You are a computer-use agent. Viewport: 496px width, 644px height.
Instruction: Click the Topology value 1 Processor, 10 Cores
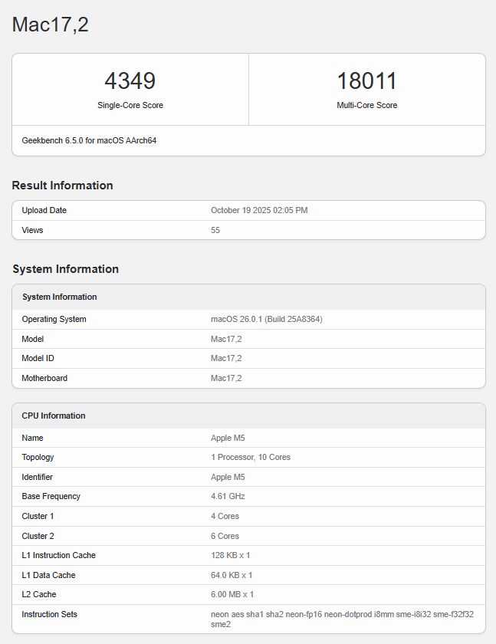click(250, 457)
